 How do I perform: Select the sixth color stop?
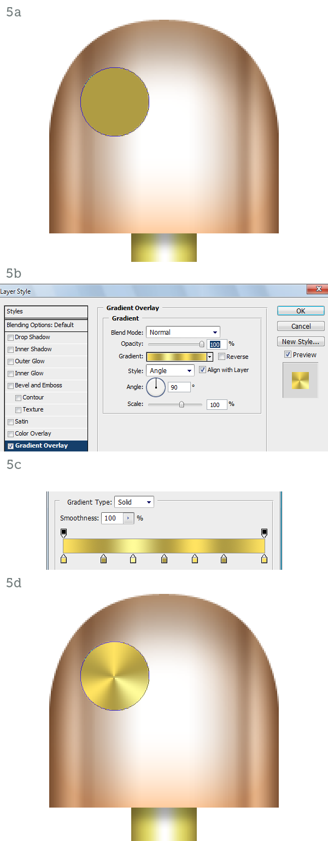tap(224, 559)
